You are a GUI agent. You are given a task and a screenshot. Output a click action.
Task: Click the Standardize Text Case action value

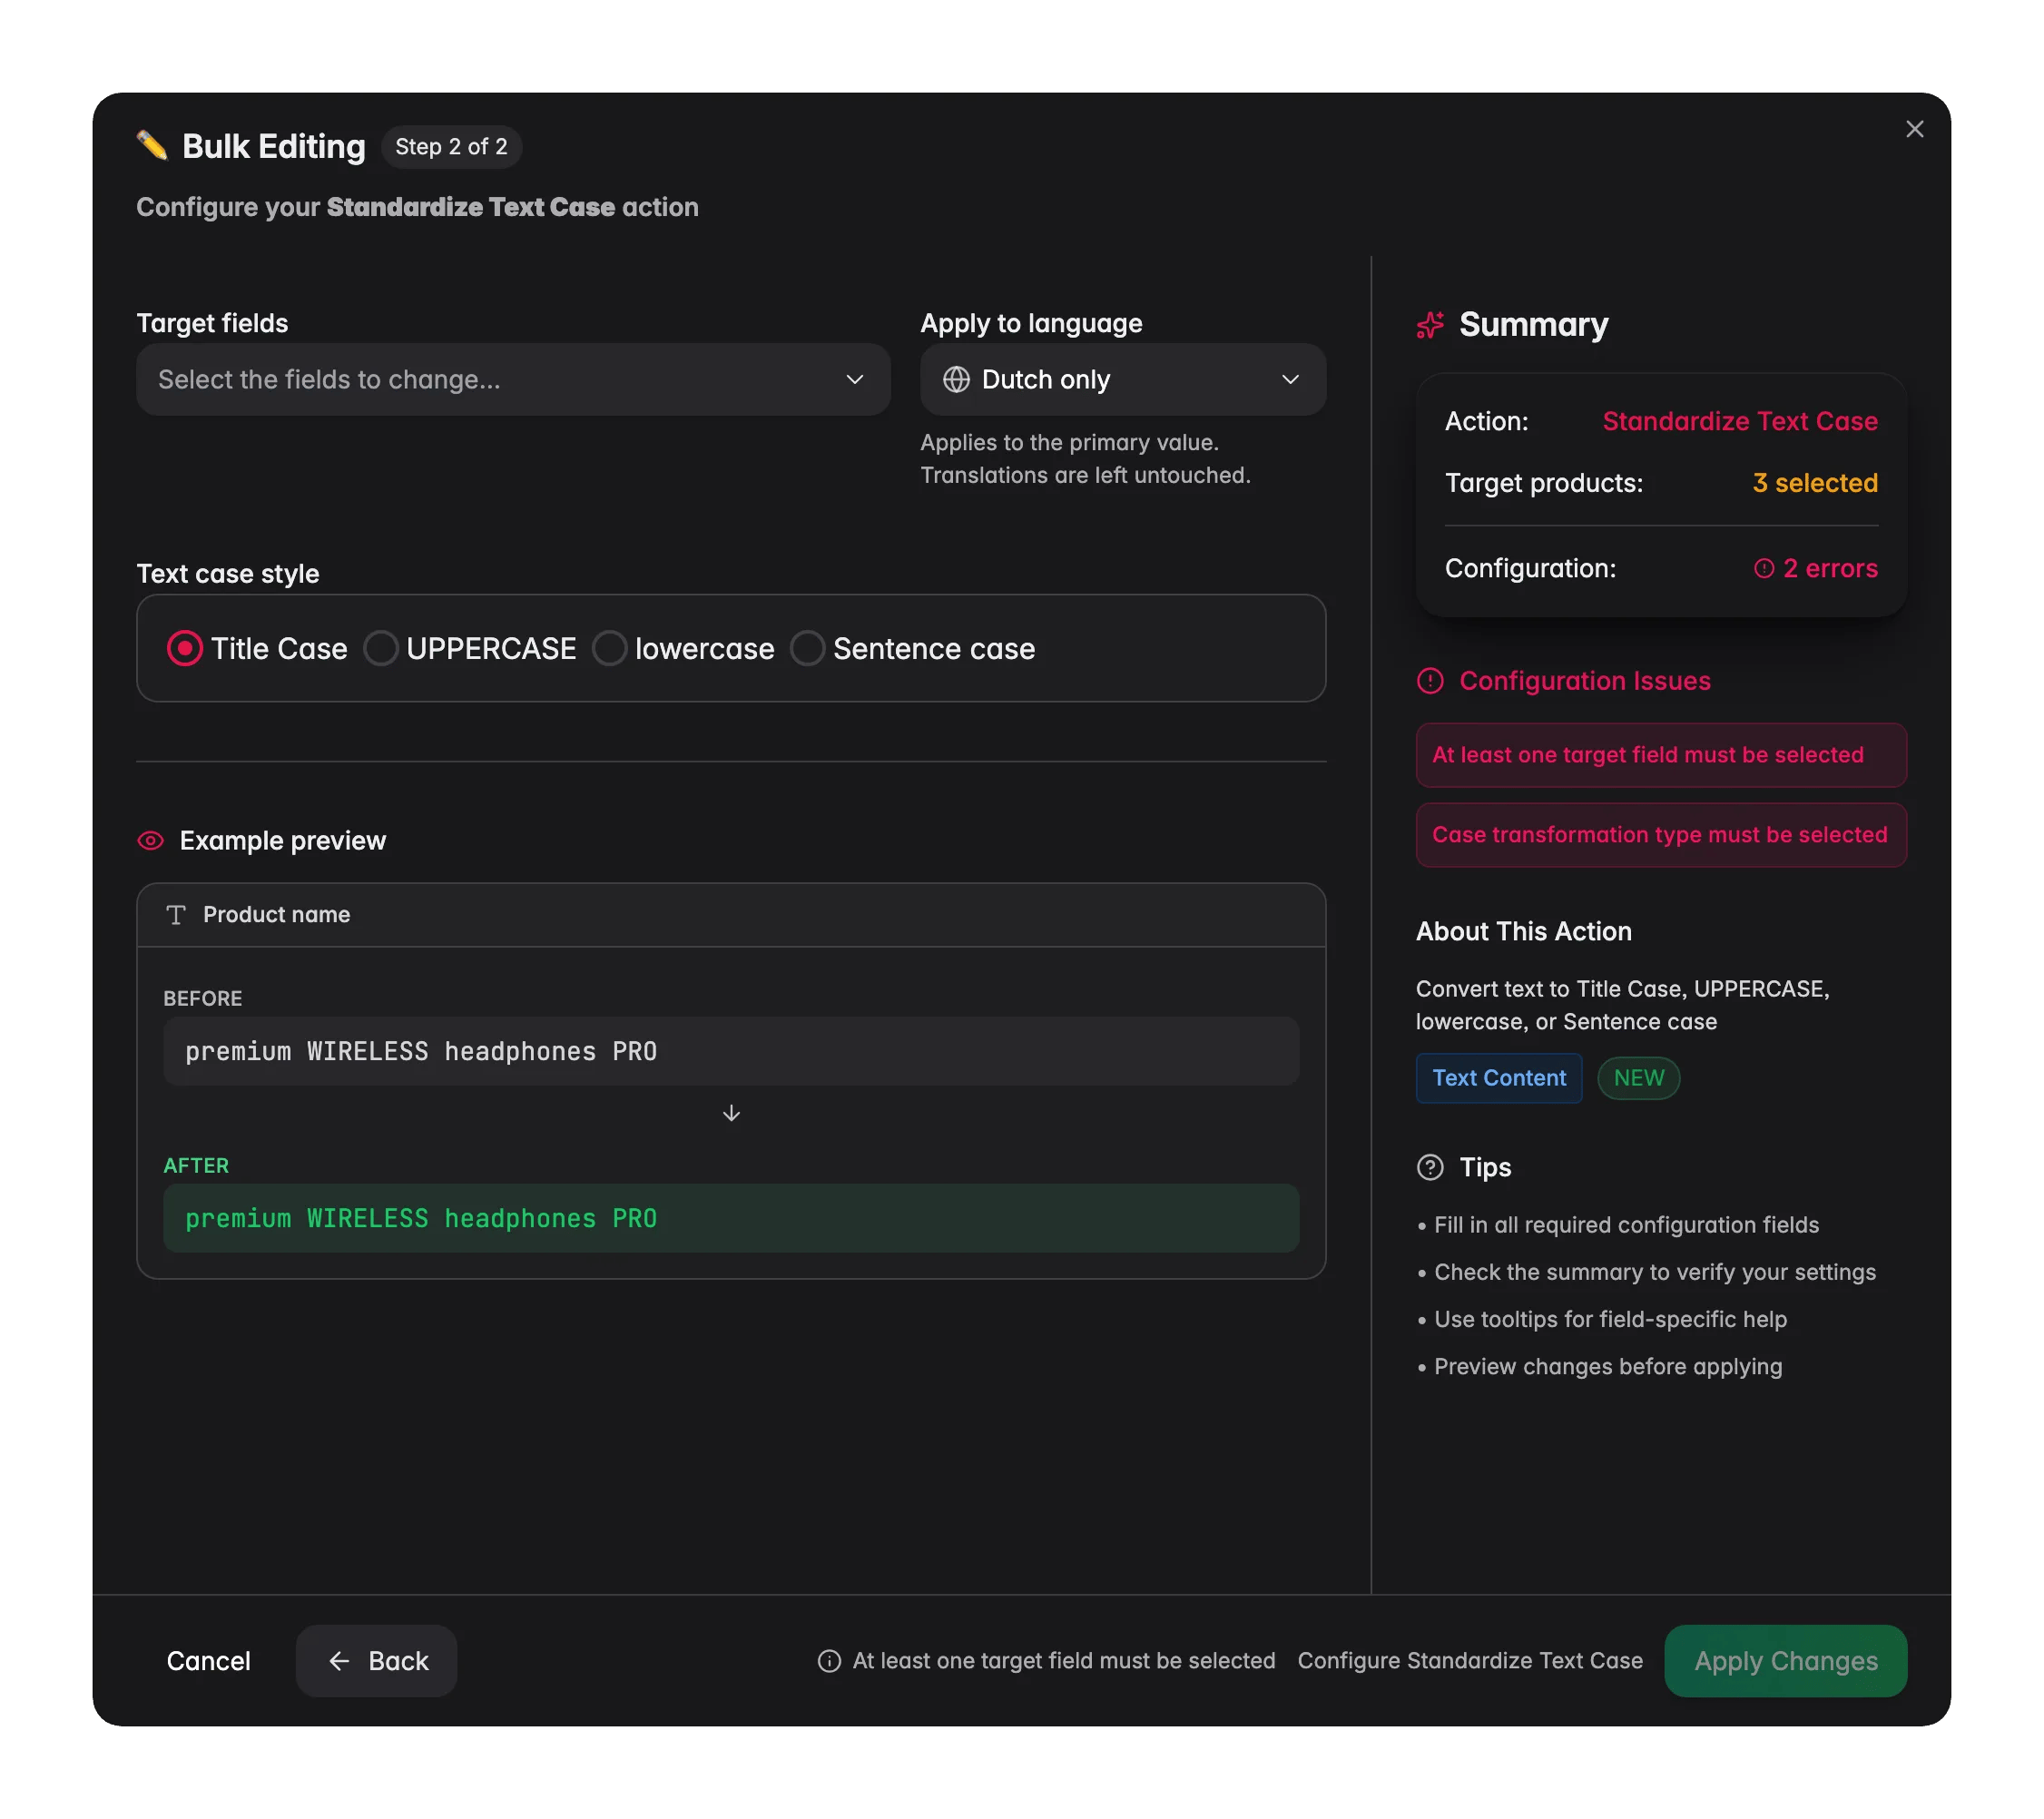click(1740, 421)
